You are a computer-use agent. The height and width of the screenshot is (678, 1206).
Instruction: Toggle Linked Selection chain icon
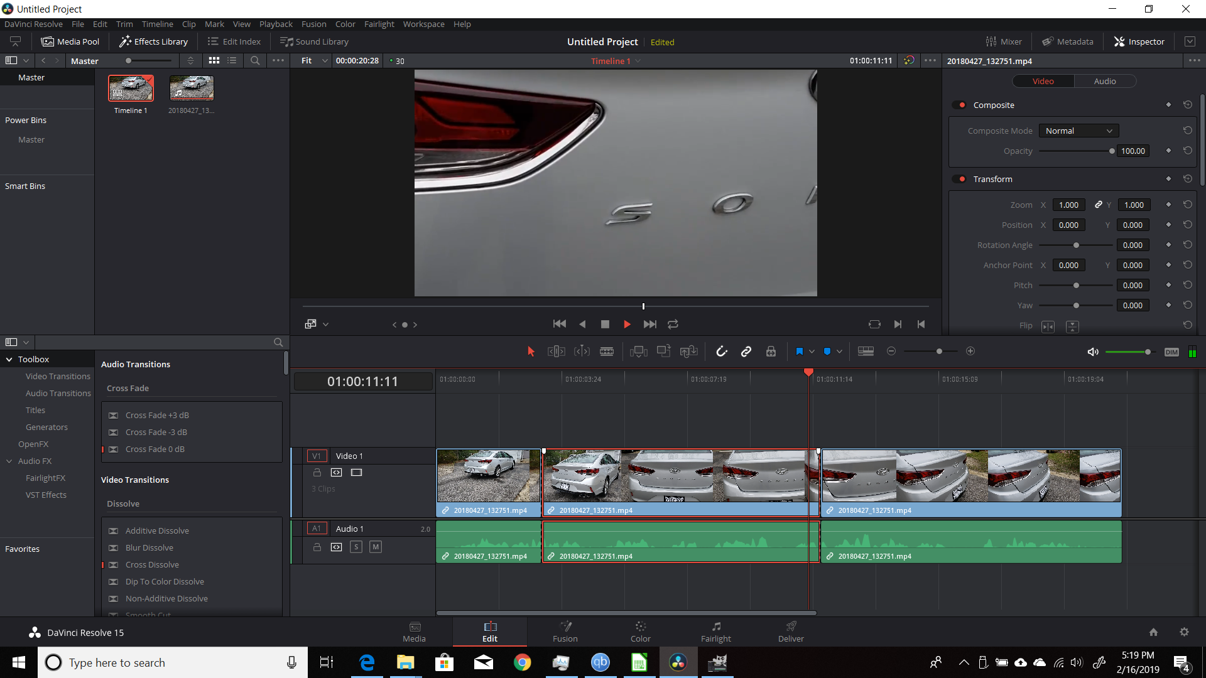pyautogui.click(x=746, y=352)
